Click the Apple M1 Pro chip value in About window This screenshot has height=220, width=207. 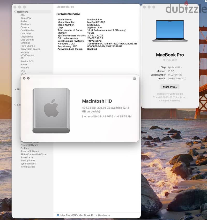point(175,67)
